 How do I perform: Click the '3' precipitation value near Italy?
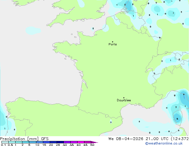[184, 94]
